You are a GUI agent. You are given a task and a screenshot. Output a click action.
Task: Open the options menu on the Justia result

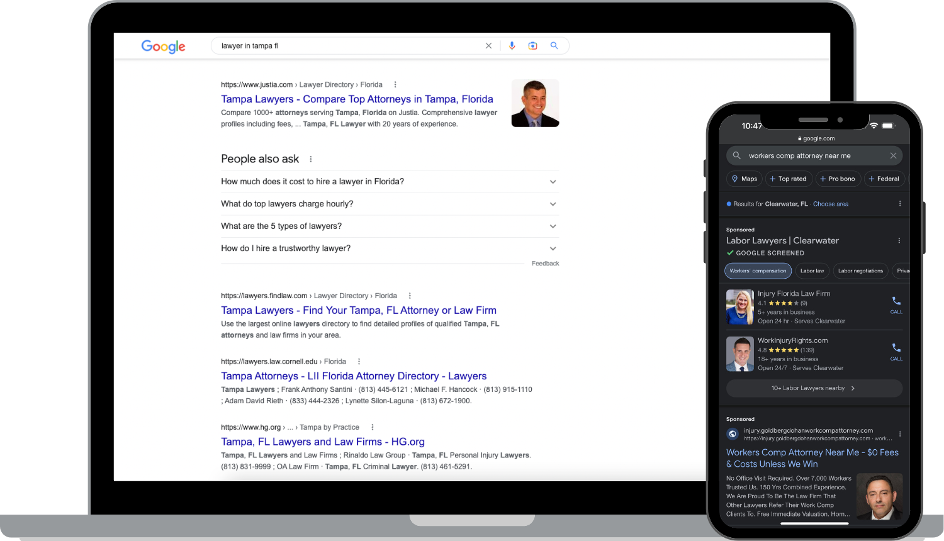point(395,84)
